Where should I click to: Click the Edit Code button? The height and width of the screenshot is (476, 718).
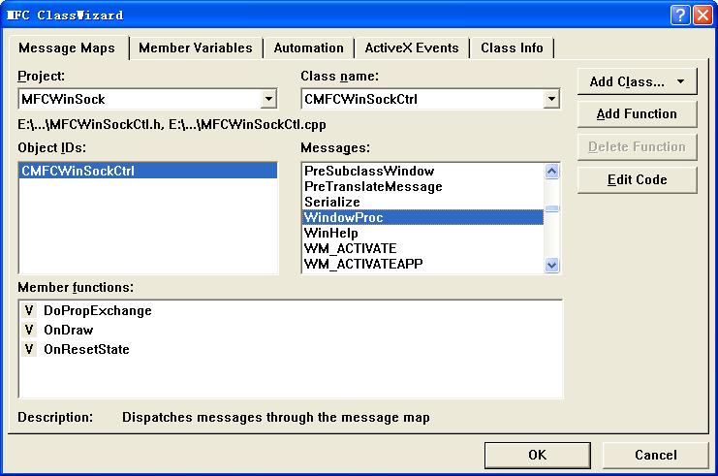(x=637, y=180)
